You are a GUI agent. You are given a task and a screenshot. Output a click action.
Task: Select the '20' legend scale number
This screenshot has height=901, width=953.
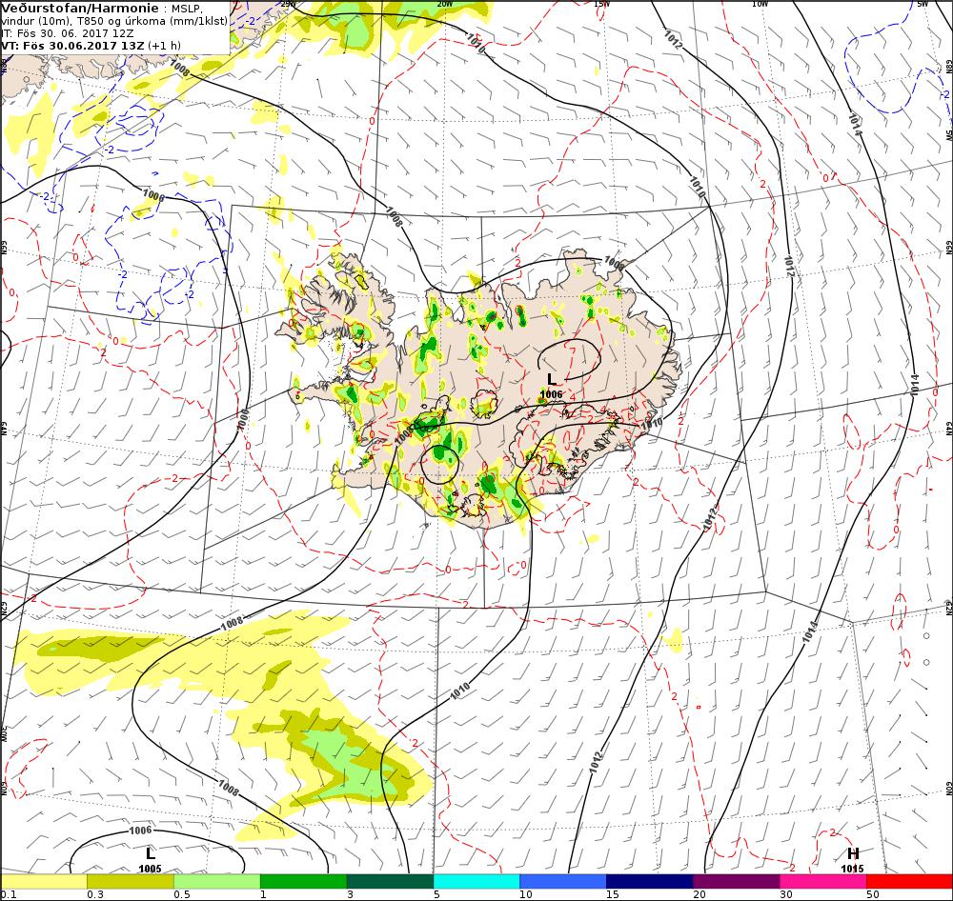[x=700, y=895]
